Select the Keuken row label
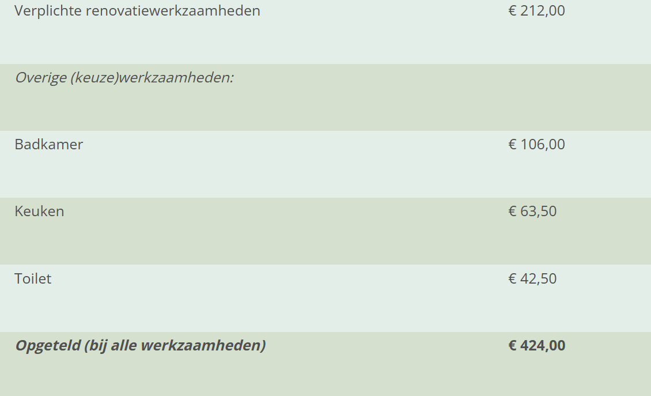The image size is (651, 396). (x=39, y=212)
